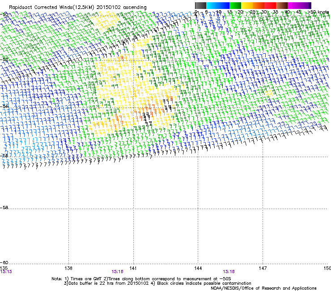The width and height of the screenshot is (331, 291).
Task: Click the legend tick label '45'
Action: tap(298, 12)
